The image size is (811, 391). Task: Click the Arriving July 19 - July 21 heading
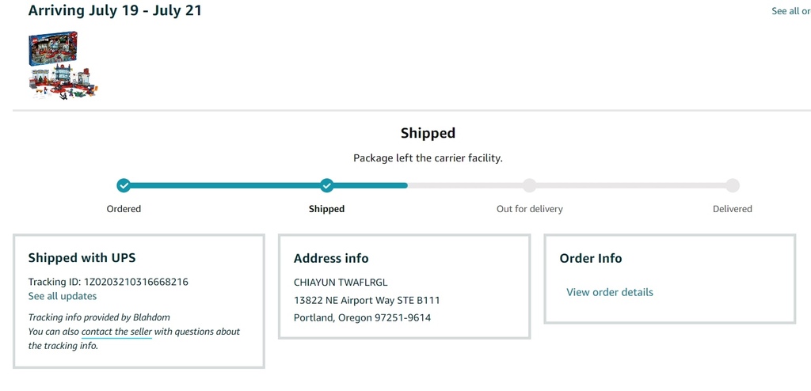115,10
